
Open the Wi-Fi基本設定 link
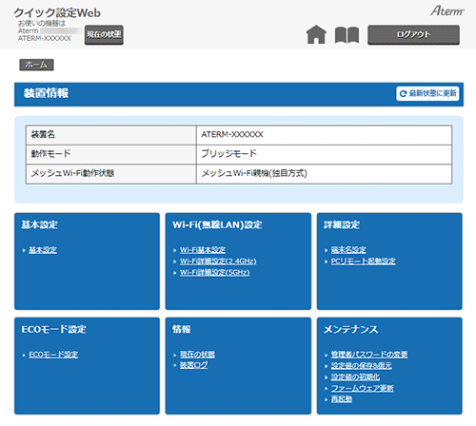203,250
